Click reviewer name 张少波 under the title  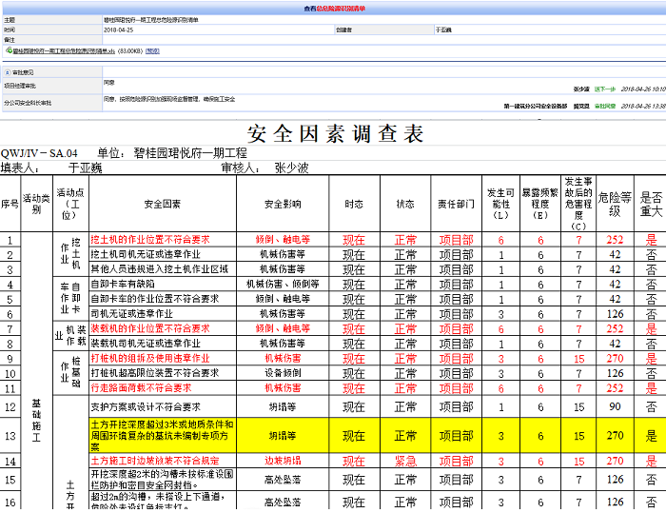coord(291,168)
